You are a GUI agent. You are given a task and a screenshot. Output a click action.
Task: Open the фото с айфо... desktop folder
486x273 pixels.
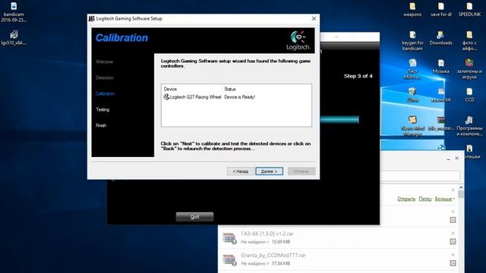[x=469, y=41]
